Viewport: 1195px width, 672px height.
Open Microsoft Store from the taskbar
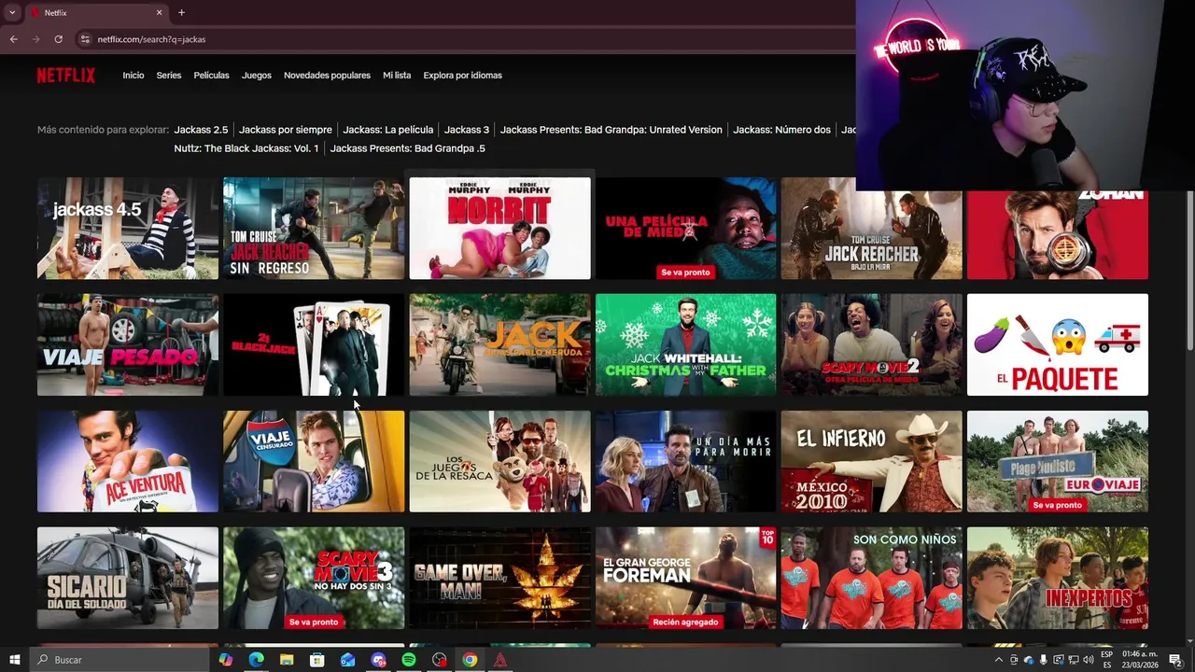tap(317, 660)
